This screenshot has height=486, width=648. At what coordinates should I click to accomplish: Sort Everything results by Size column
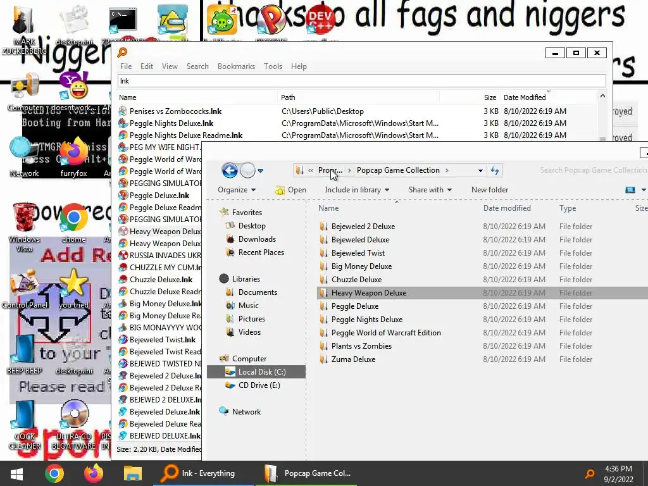[490, 97]
